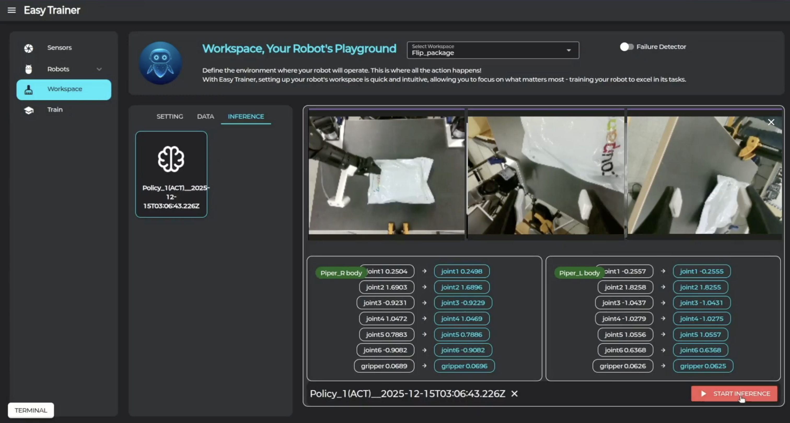This screenshot has width=790, height=423.
Task: Click the blue robot avatar image
Action: pyautogui.click(x=161, y=63)
